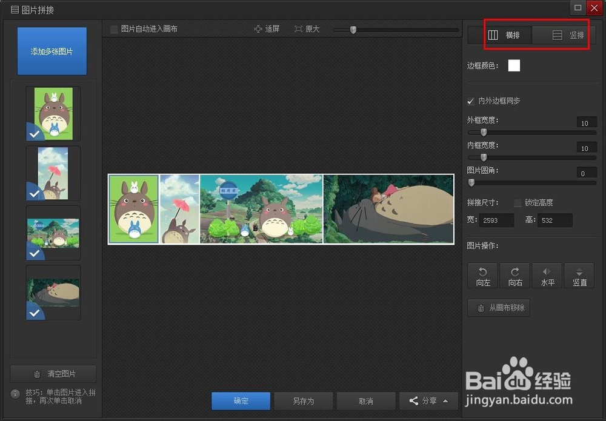
Task: Select the green Totoro thumbnail in sidebar
Action: coord(53,113)
